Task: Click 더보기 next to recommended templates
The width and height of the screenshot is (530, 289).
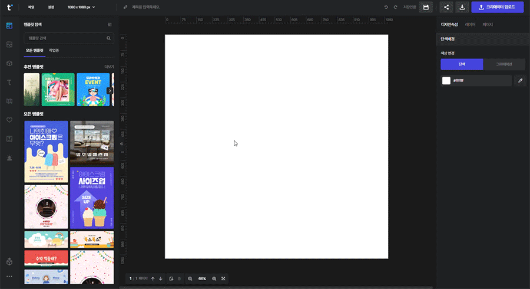Action: click(109, 67)
